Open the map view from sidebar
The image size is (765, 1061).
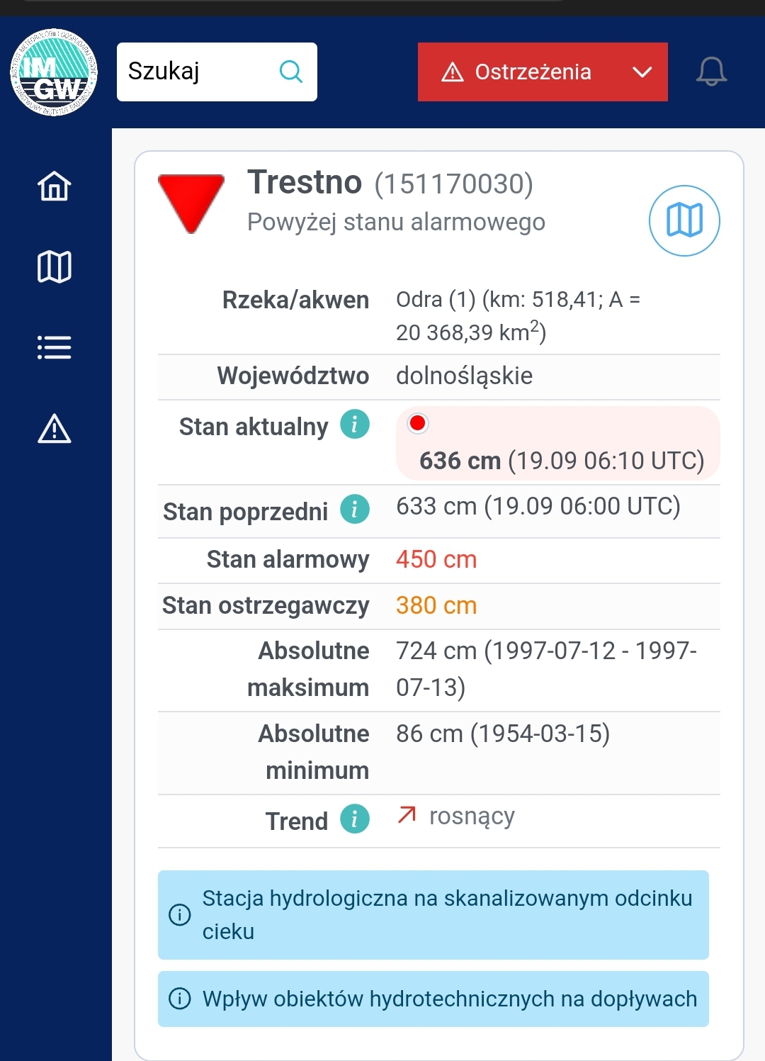[55, 267]
